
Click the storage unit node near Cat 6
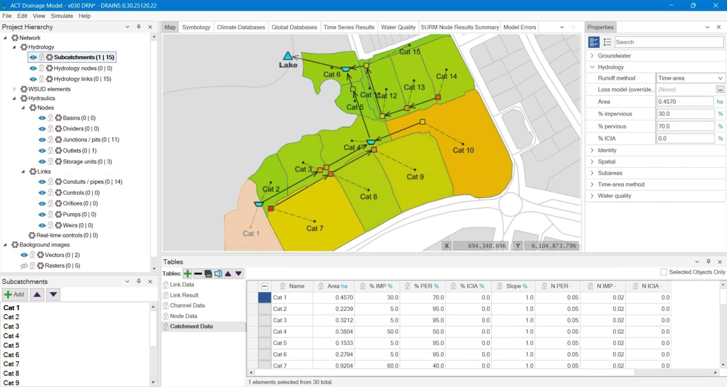tap(345, 69)
